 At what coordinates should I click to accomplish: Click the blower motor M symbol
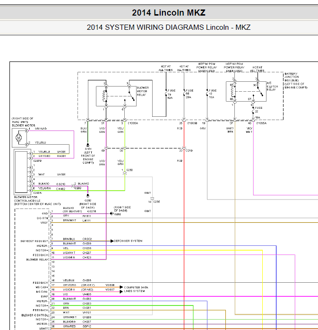pos(18,138)
